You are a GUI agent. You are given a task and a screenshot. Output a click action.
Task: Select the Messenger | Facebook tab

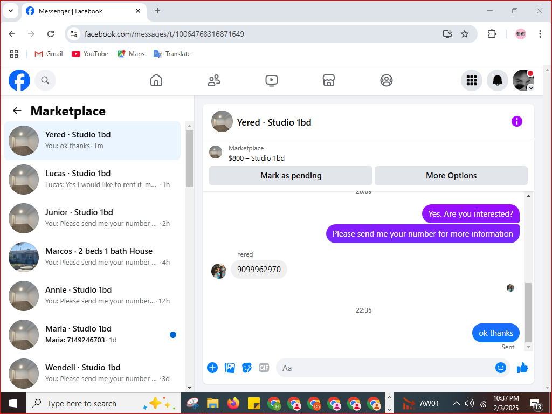84,11
